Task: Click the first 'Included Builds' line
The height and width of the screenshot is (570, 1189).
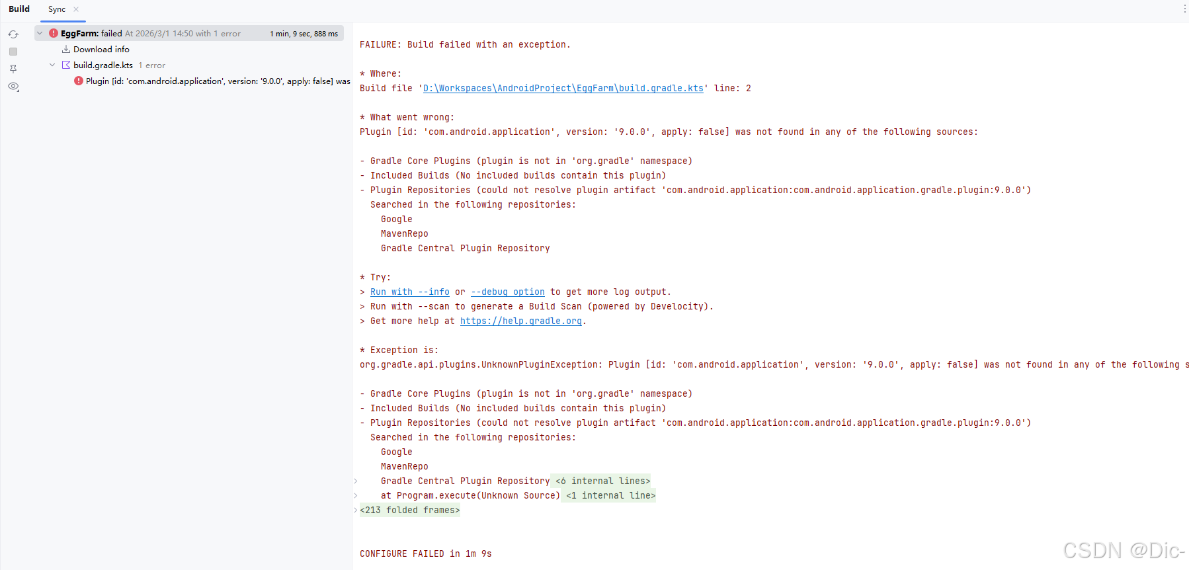Action: (513, 175)
